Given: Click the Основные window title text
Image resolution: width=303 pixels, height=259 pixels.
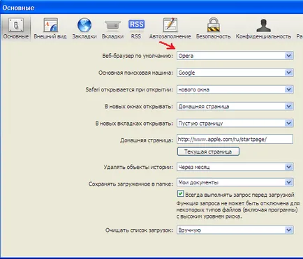Looking at the screenshot, I should tap(18, 8).
